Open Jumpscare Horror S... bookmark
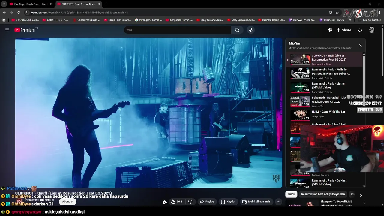Screen dimensions: 384x216 point(179,20)
